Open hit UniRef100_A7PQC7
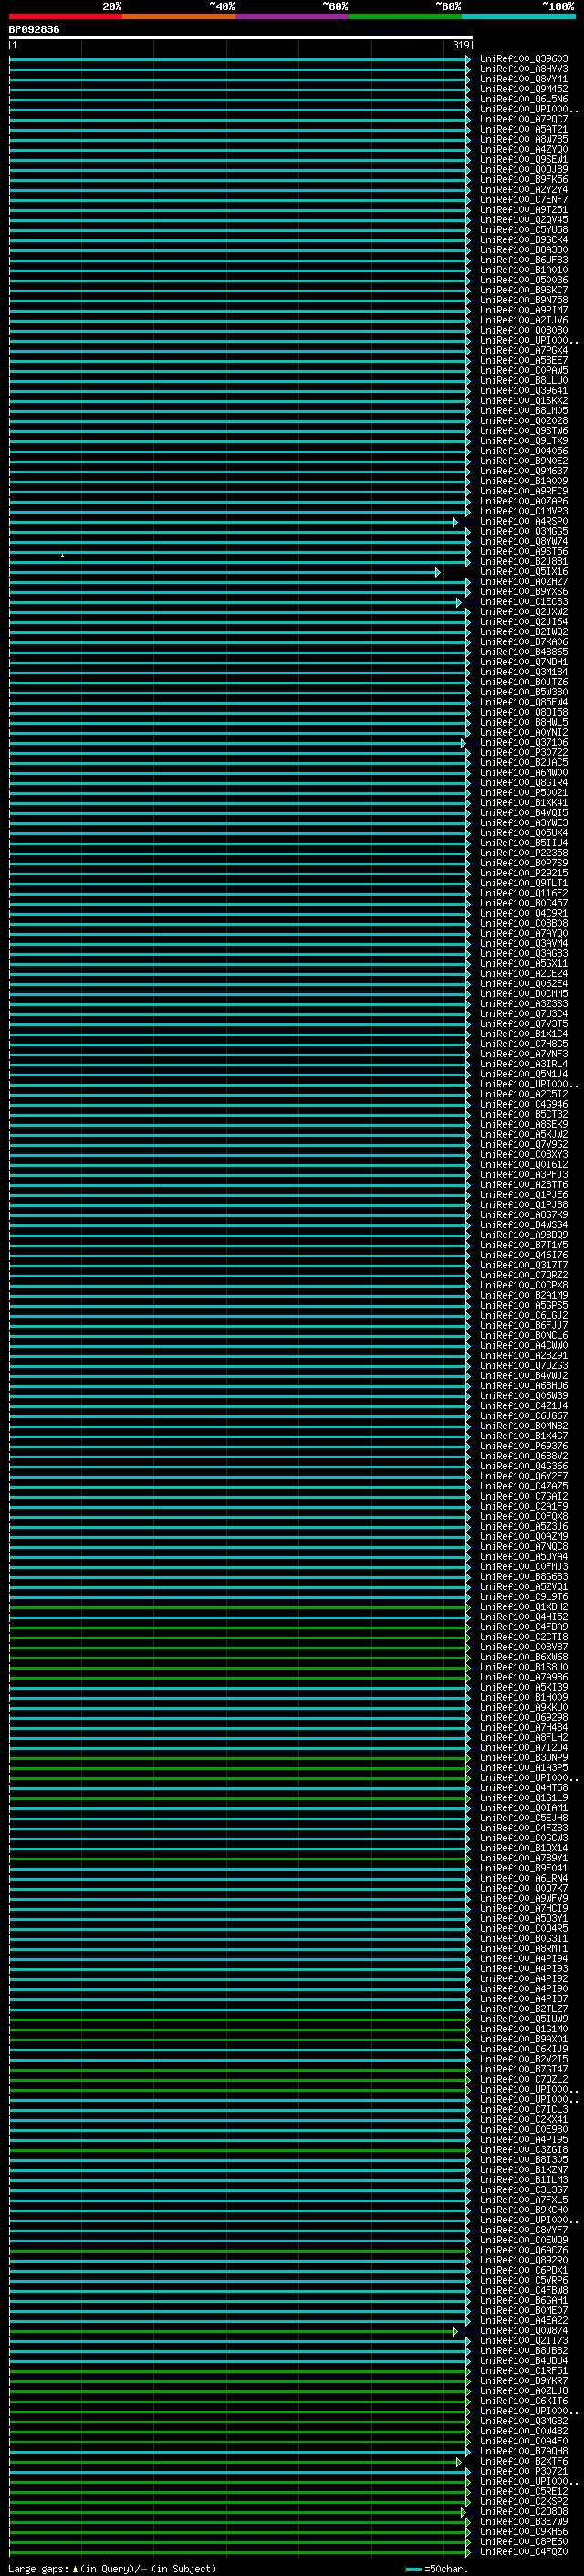Image resolution: width=584 pixels, height=2576 pixels. [524, 119]
